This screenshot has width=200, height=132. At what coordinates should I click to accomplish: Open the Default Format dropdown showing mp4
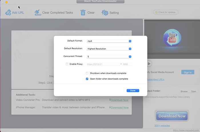[x=109, y=41]
